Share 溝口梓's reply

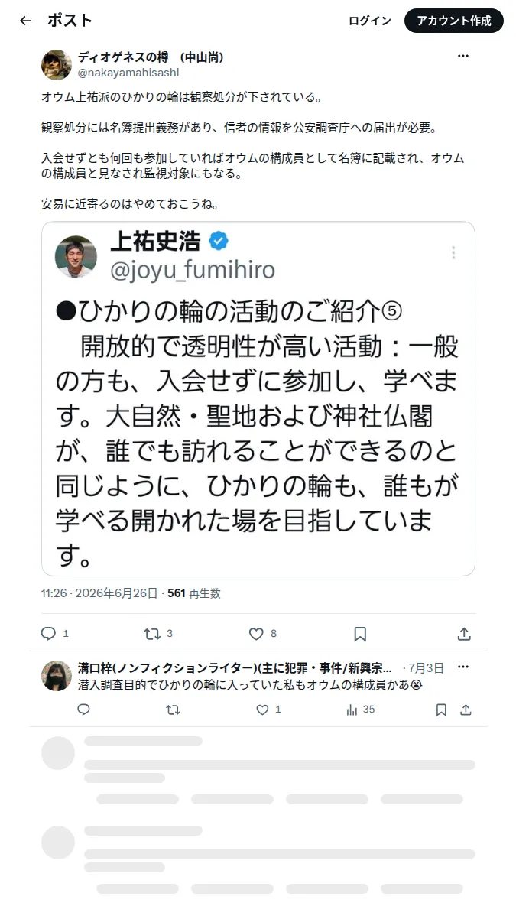coord(466,710)
